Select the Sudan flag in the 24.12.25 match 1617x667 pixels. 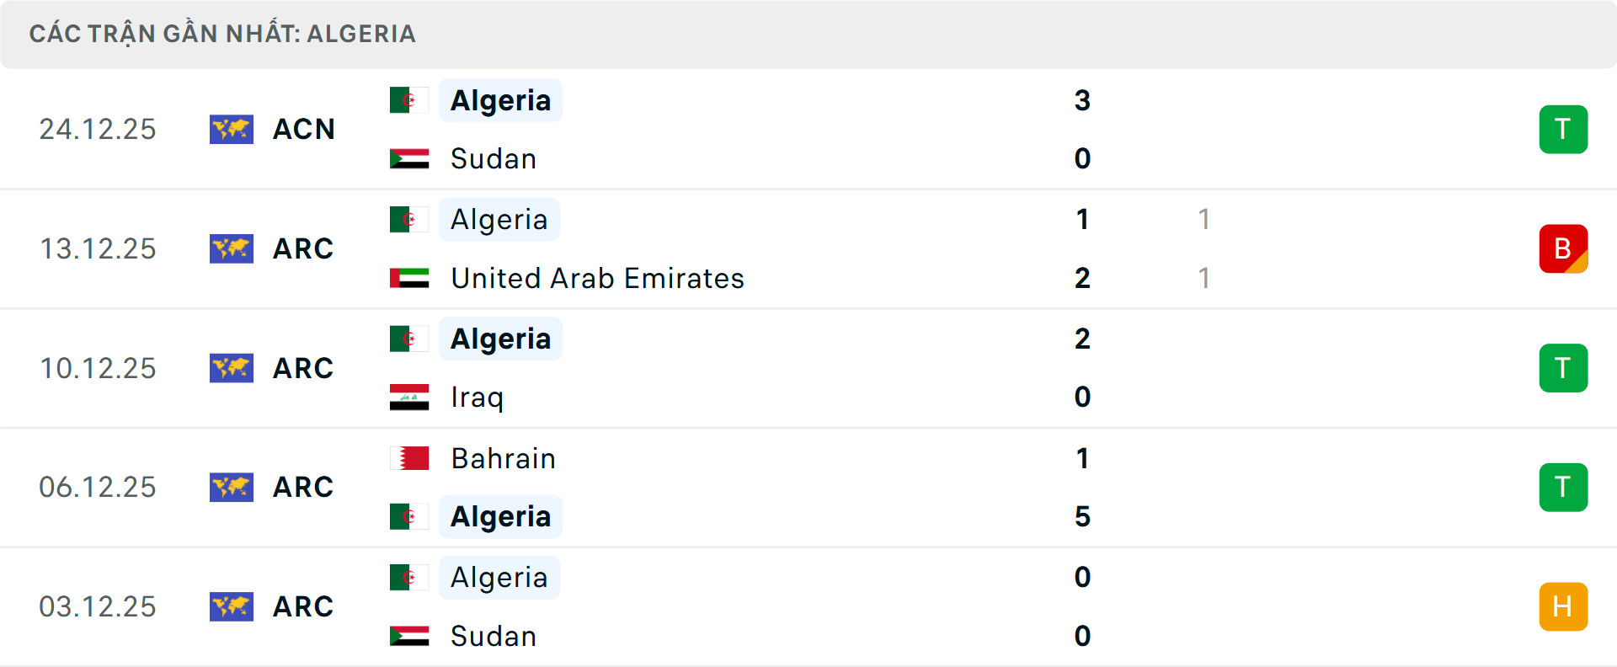pos(408,158)
